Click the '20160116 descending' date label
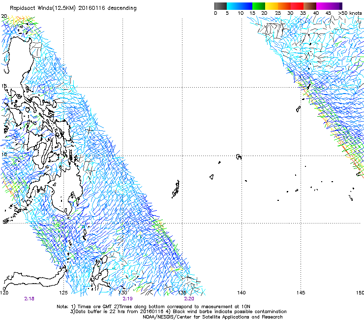 tap(108, 8)
